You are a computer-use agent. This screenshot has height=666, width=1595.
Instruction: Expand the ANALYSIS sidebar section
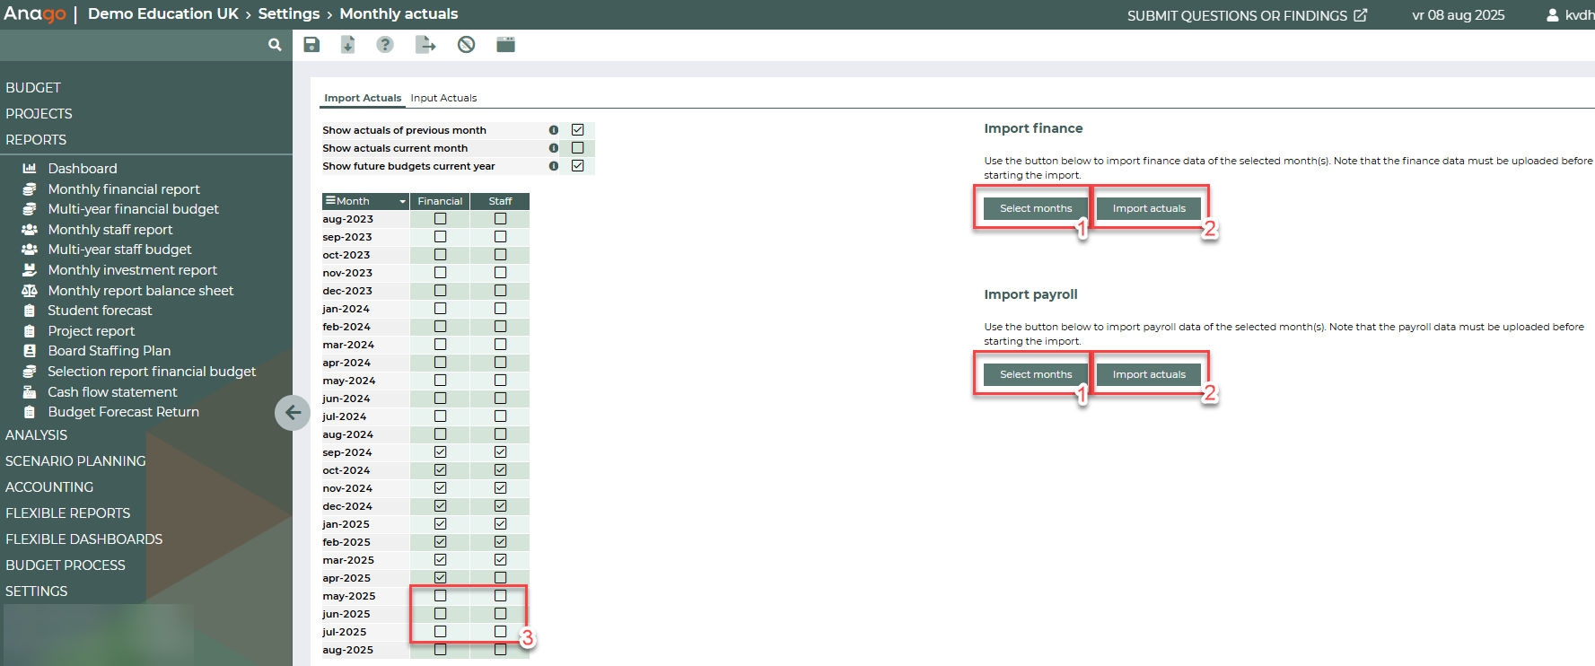pos(37,435)
